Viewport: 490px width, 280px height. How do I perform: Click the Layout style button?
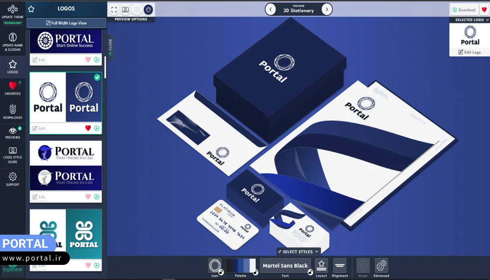[x=321, y=266]
